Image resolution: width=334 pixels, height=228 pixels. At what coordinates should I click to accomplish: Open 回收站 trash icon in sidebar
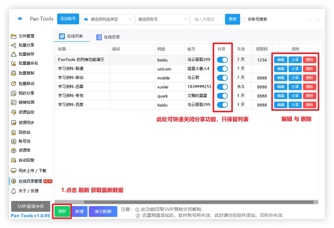pos(14,132)
